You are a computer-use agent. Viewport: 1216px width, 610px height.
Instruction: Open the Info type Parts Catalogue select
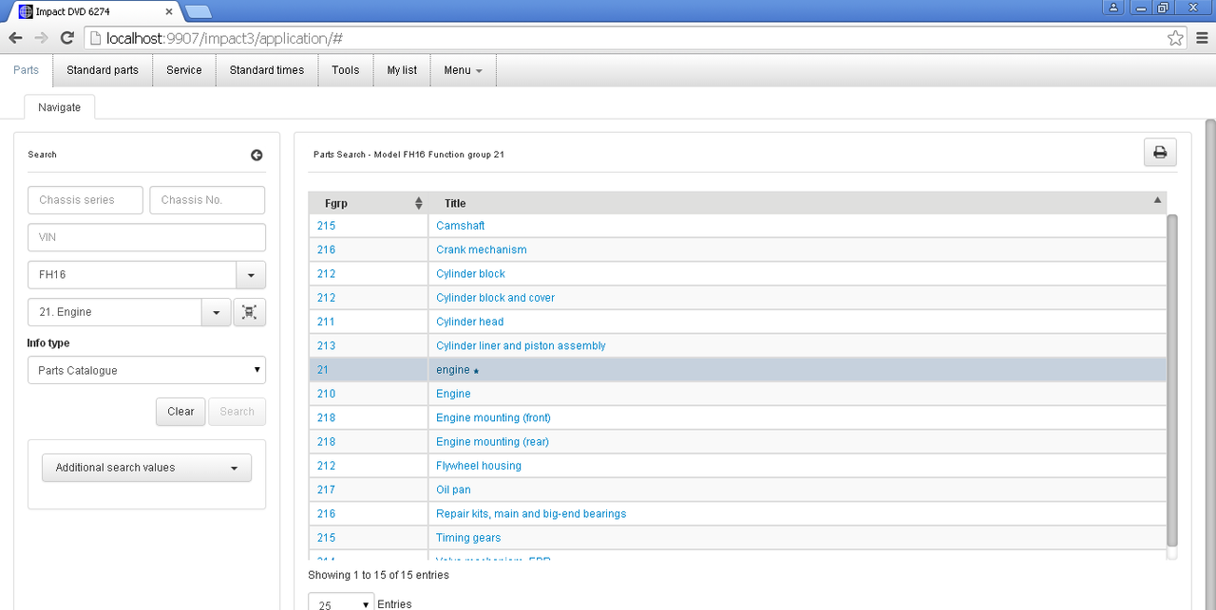tap(146, 370)
